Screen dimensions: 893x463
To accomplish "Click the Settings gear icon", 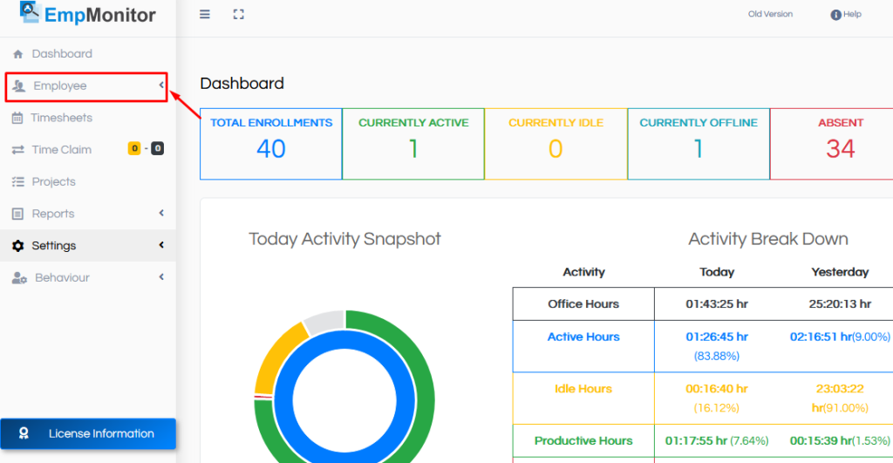I will tap(17, 246).
